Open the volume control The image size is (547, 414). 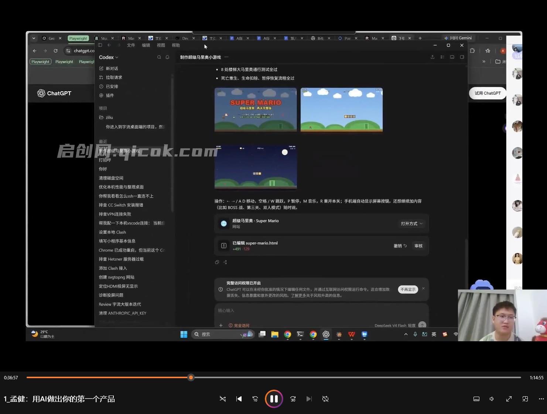492,399
